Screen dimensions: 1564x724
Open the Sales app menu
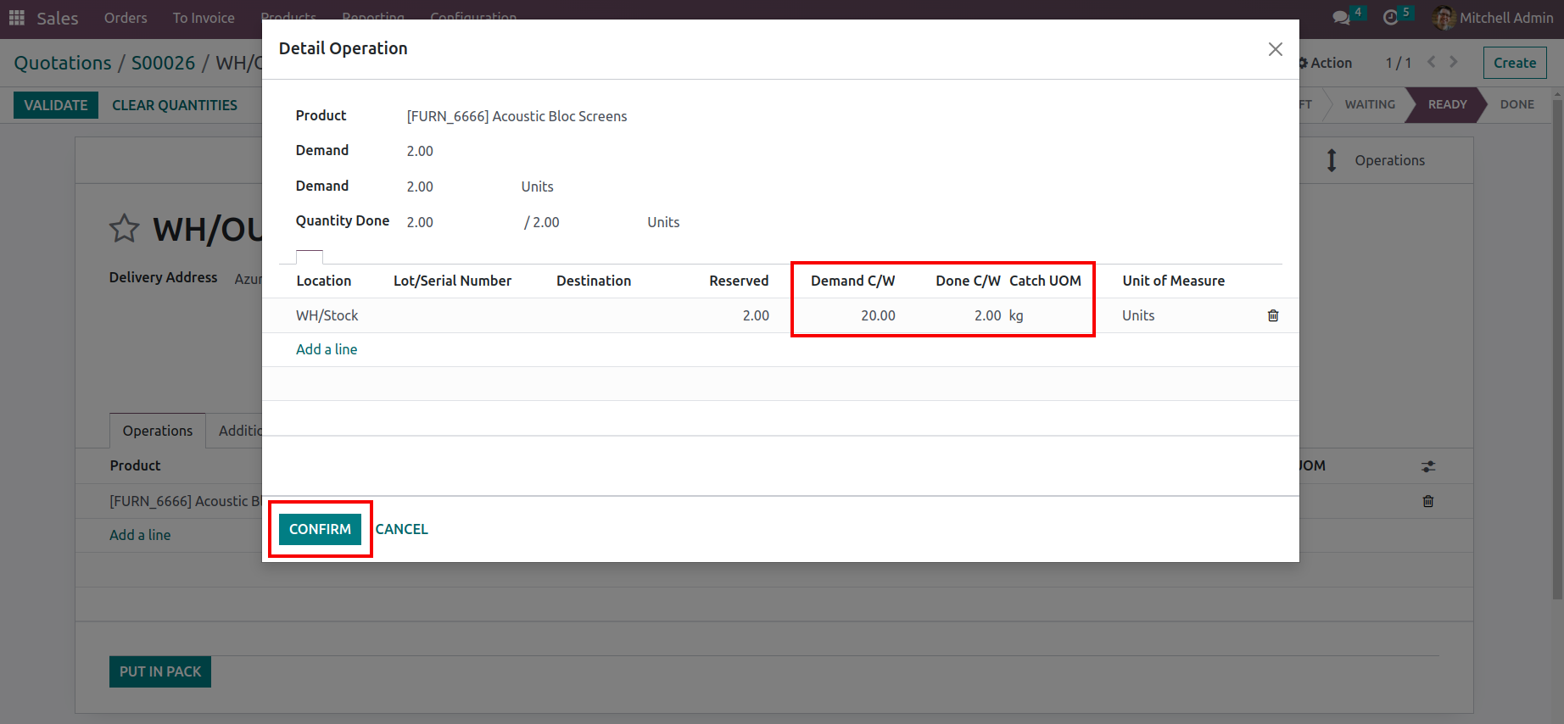pyautogui.click(x=58, y=18)
